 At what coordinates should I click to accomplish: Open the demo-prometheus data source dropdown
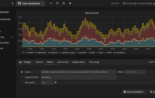(134, 92)
